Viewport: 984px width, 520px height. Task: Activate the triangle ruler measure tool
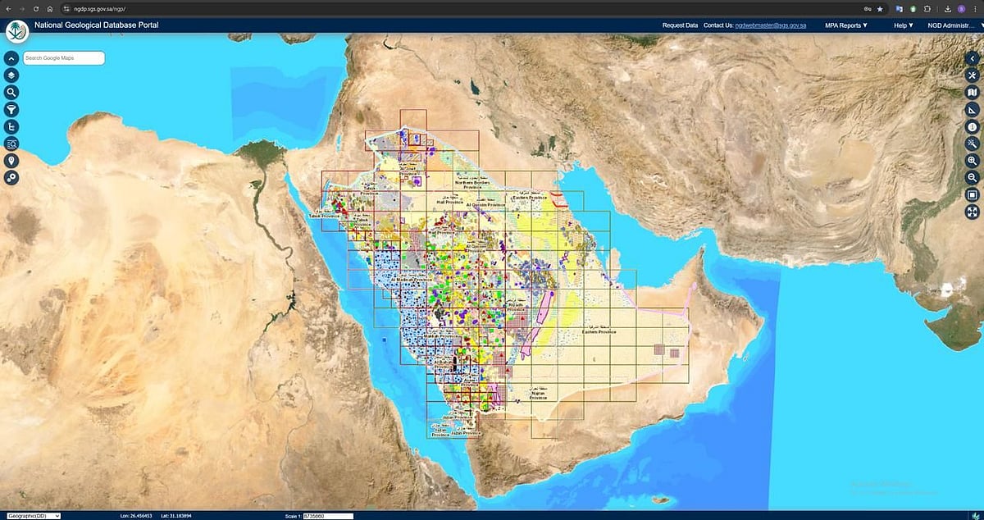973,110
